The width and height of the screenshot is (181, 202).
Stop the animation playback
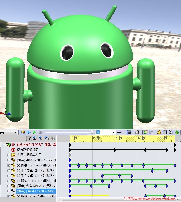pyautogui.click(x=40, y=132)
